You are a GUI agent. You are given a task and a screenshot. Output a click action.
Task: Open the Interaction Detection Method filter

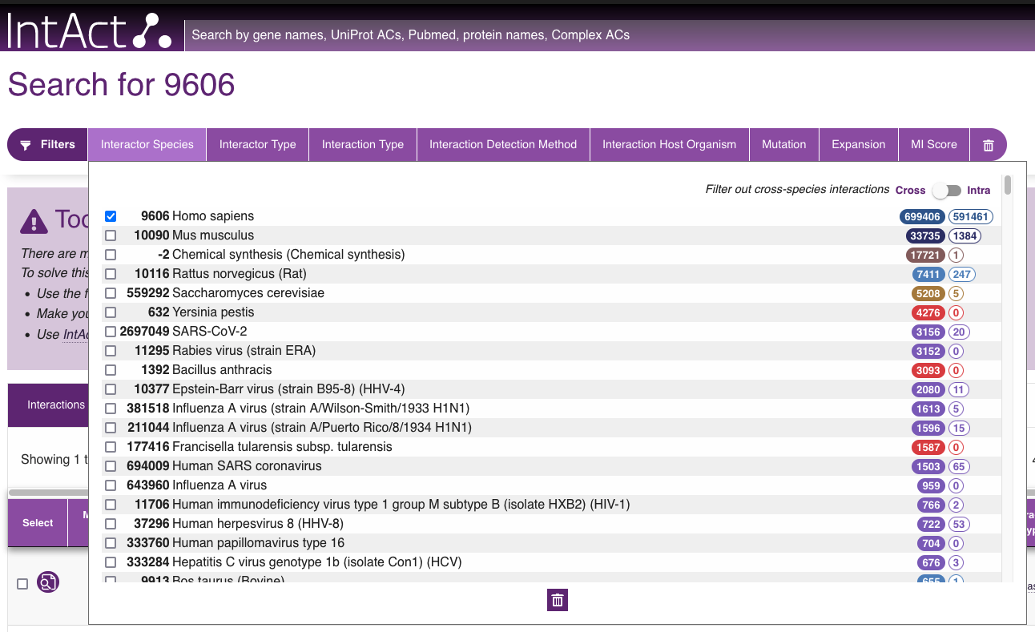503,144
